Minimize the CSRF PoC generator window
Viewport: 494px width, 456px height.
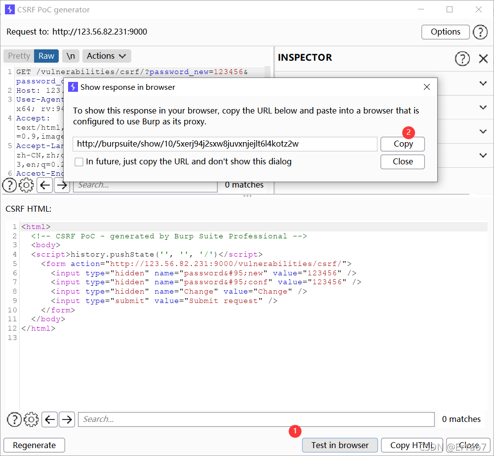point(421,9)
